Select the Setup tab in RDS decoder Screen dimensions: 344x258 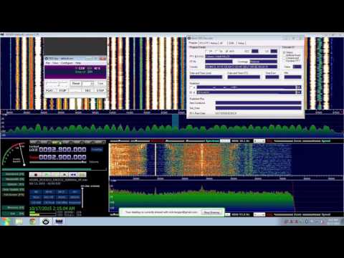coord(241,43)
